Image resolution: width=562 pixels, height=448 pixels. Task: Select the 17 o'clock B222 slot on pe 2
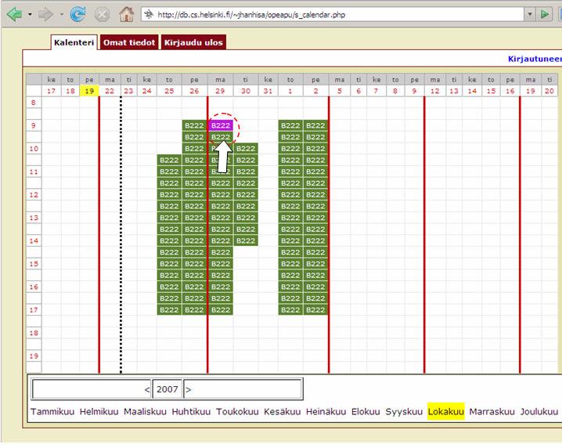315,310
